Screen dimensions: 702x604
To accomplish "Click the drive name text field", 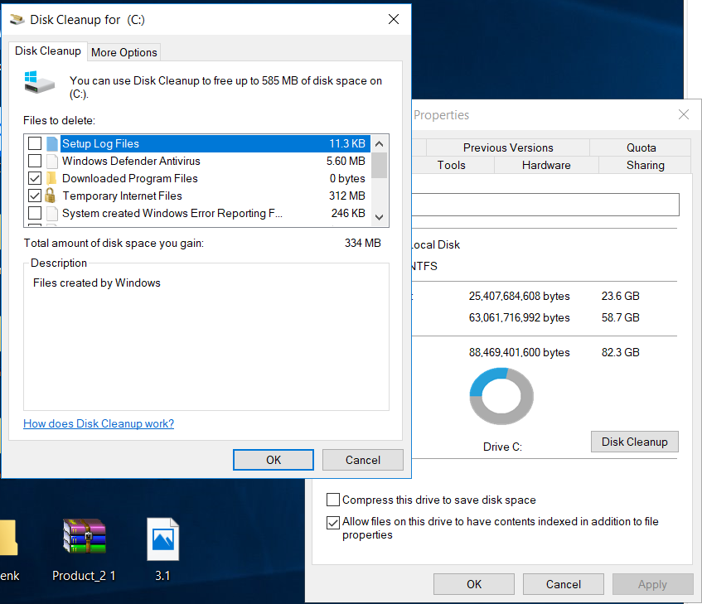I will (x=545, y=205).
